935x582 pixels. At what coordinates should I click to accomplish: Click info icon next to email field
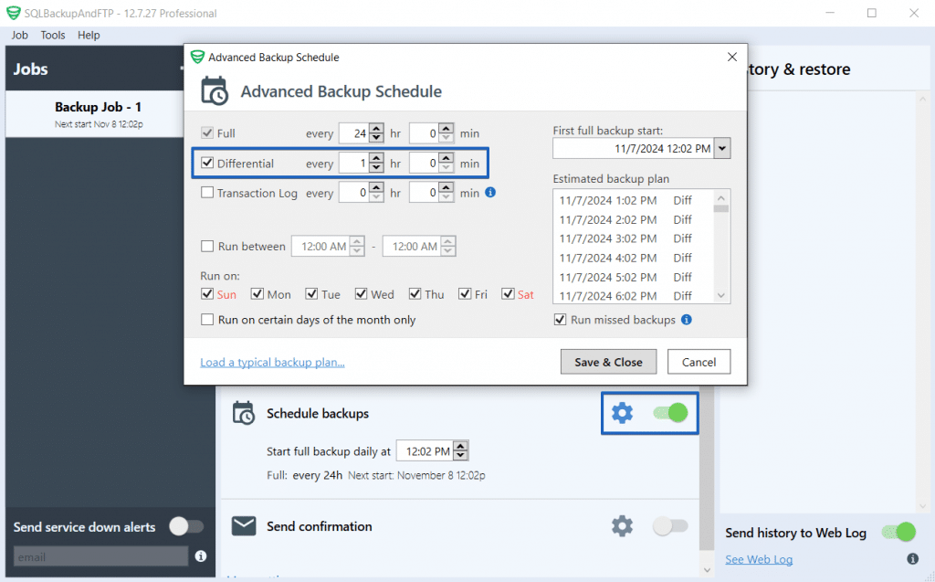tap(201, 556)
